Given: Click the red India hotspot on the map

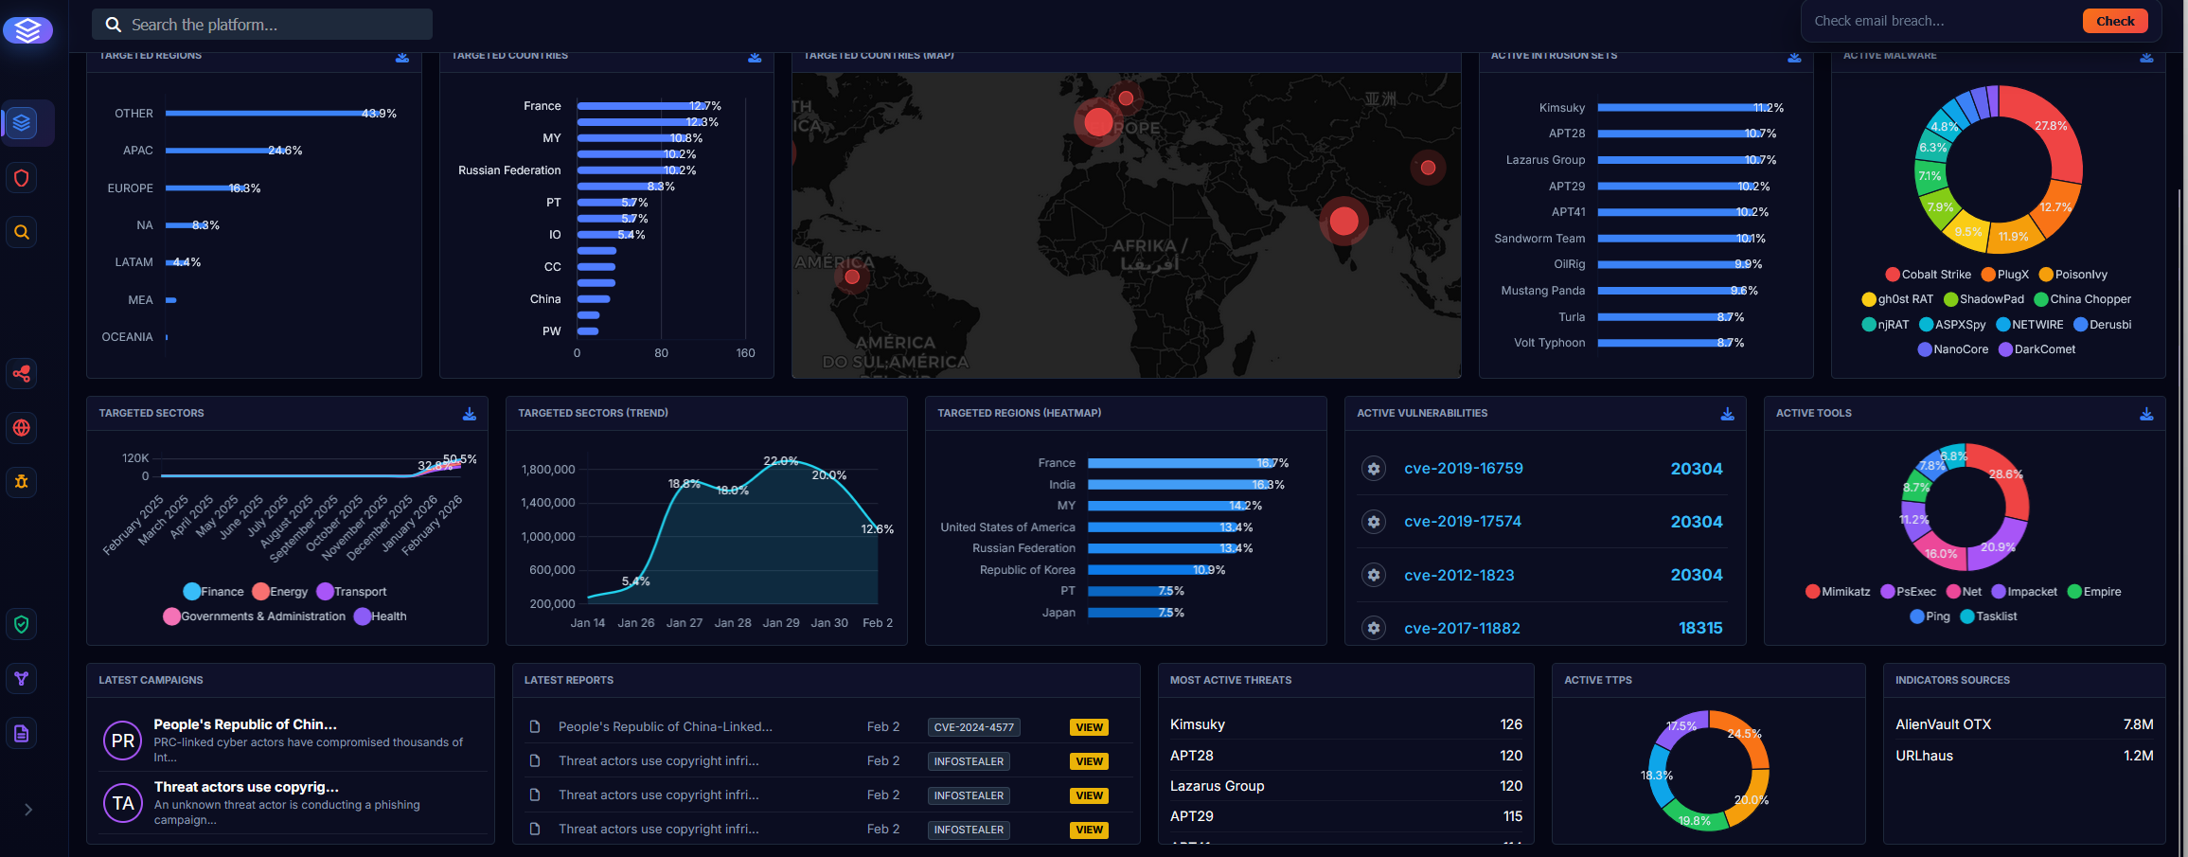Looking at the screenshot, I should 1343,222.
